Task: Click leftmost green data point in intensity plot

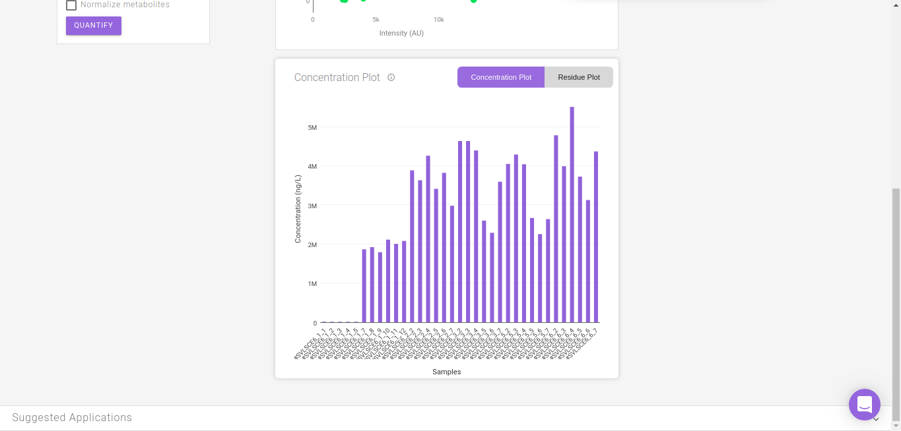Action: coord(344,1)
